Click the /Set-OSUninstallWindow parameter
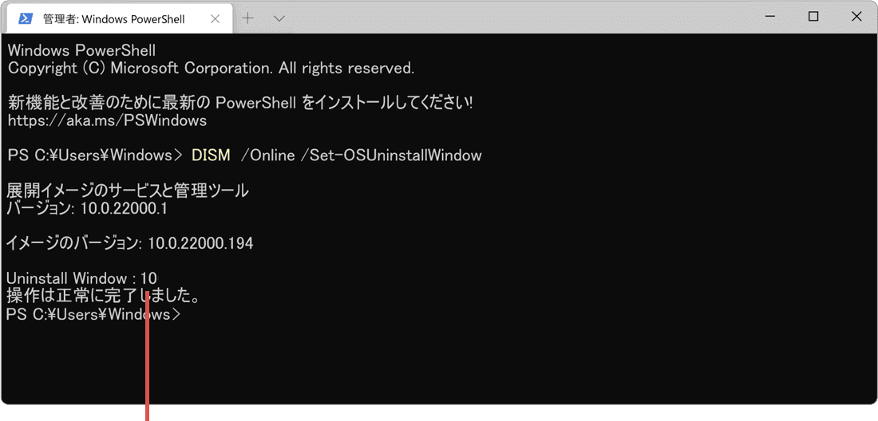The width and height of the screenshot is (878, 421). [x=391, y=155]
